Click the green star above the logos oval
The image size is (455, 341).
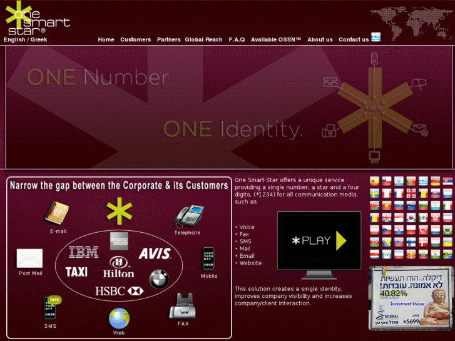[x=120, y=211]
